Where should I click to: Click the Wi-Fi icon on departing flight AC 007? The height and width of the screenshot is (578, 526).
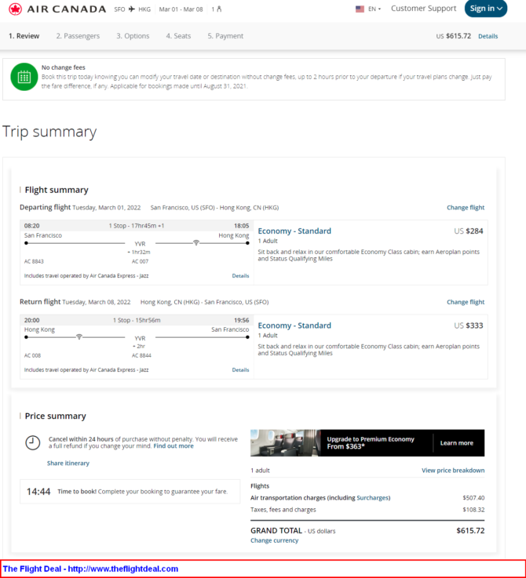pyautogui.click(x=196, y=243)
